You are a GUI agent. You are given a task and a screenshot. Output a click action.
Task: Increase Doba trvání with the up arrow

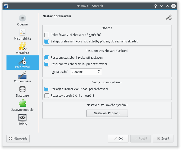tap(99, 70)
